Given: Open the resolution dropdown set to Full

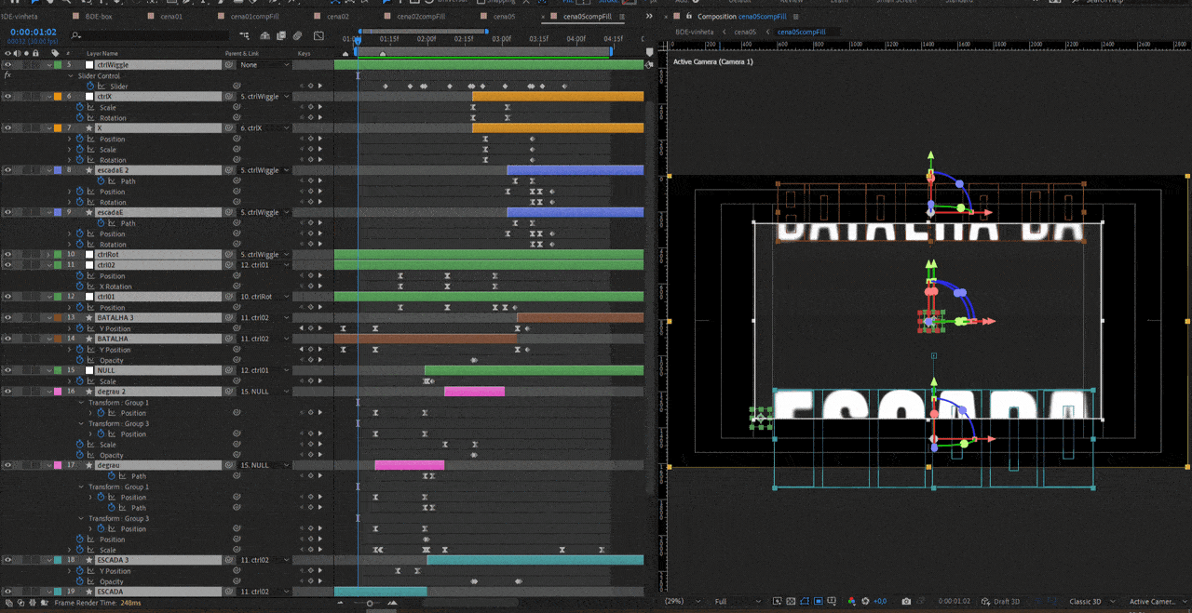Looking at the screenshot, I should pyautogui.click(x=738, y=602).
